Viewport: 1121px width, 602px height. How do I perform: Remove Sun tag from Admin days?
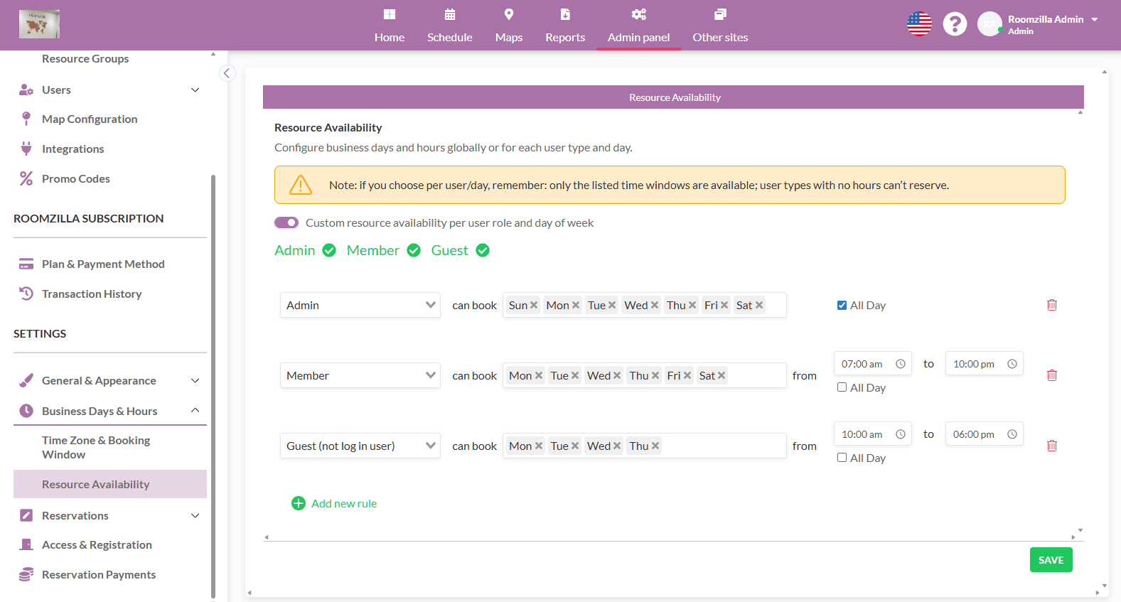click(x=534, y=305)
